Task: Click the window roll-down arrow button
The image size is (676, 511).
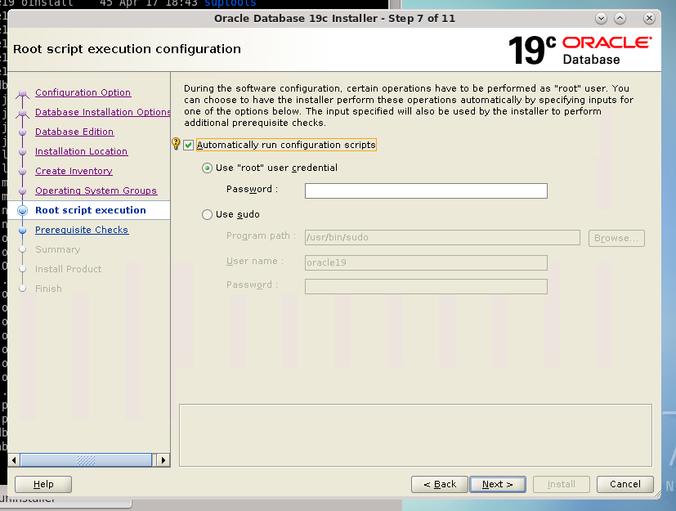Action: pyautogui.click(x=601, y=19)
